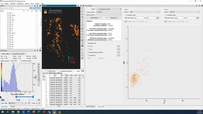This screenshot has width=203, height=114.
Task: Click the viewport measure tool icon
Action: [x=82, y=28]
